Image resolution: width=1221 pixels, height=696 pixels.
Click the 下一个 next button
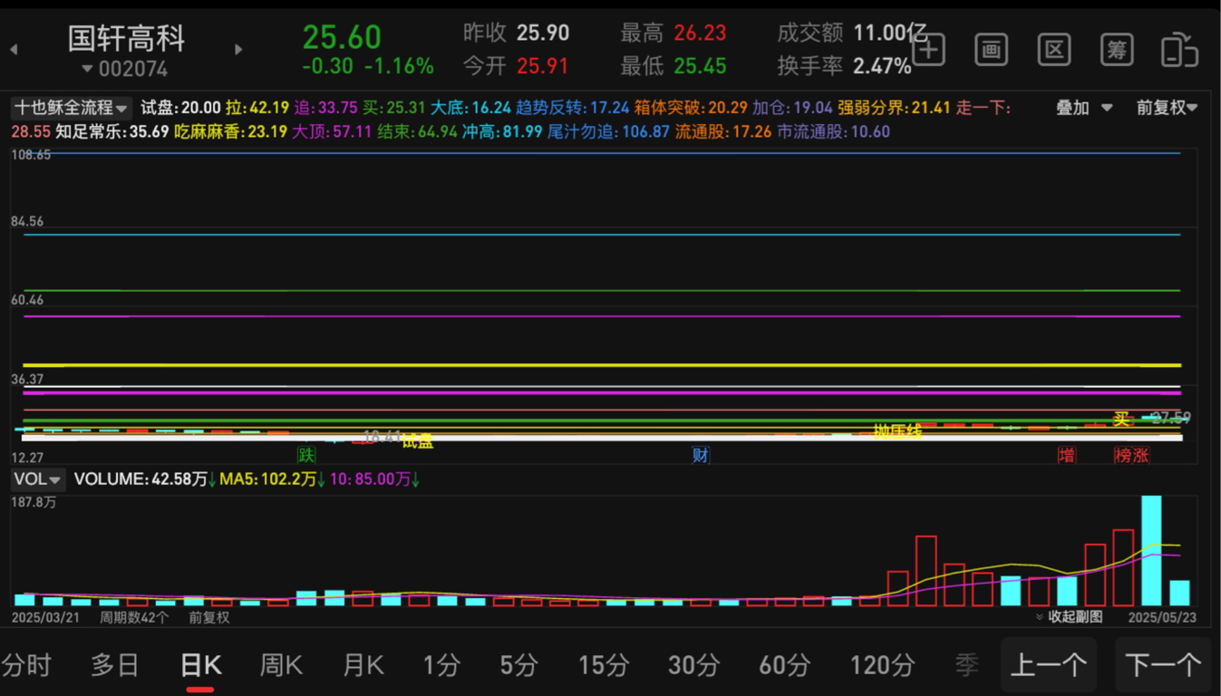1163,665
